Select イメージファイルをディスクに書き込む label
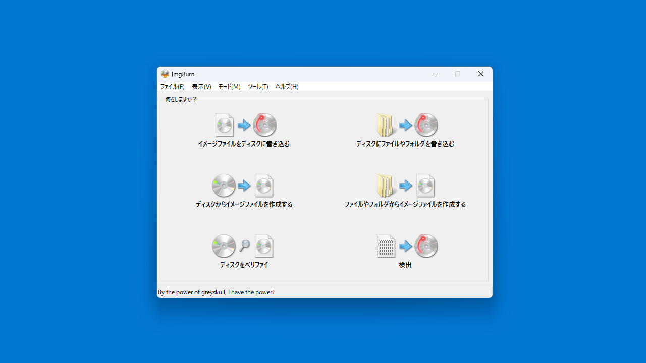 (244, 144)
